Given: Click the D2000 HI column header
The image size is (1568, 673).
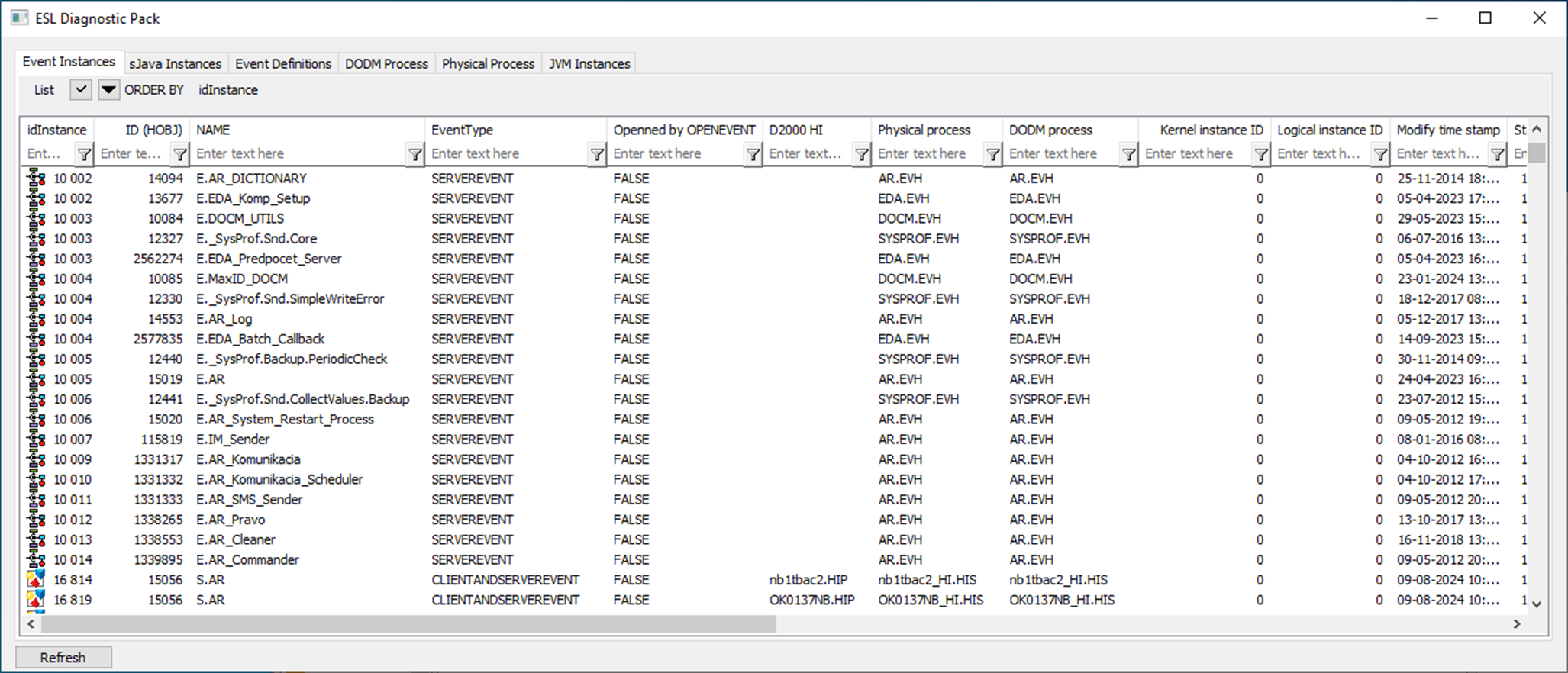Looking at the screenshot, I should [817, 130].
